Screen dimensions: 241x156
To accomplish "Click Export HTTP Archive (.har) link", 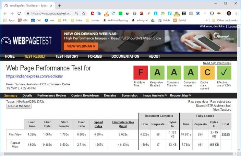I will 214,105.
